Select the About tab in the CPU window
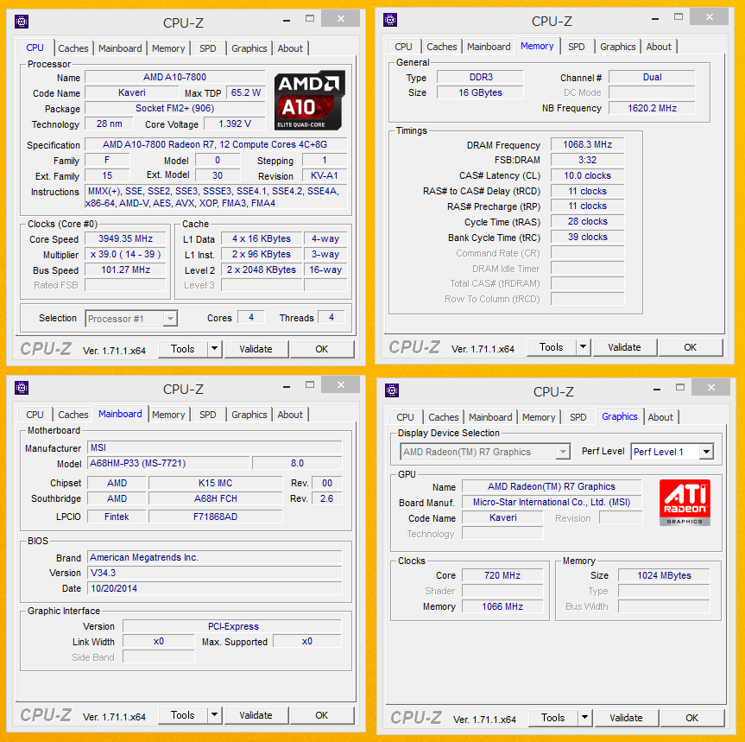 pyautogui.click(x=290, y=48)
